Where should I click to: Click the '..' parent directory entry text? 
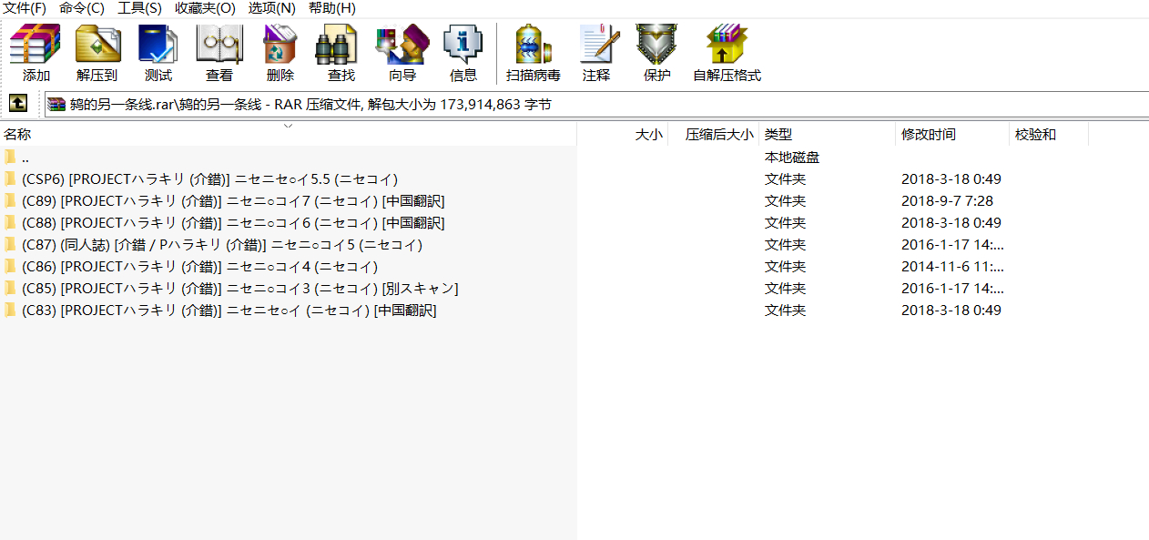[x=25, y=158]
